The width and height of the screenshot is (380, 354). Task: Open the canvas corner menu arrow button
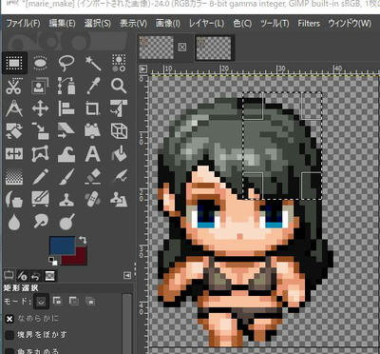tap(143, 69)
